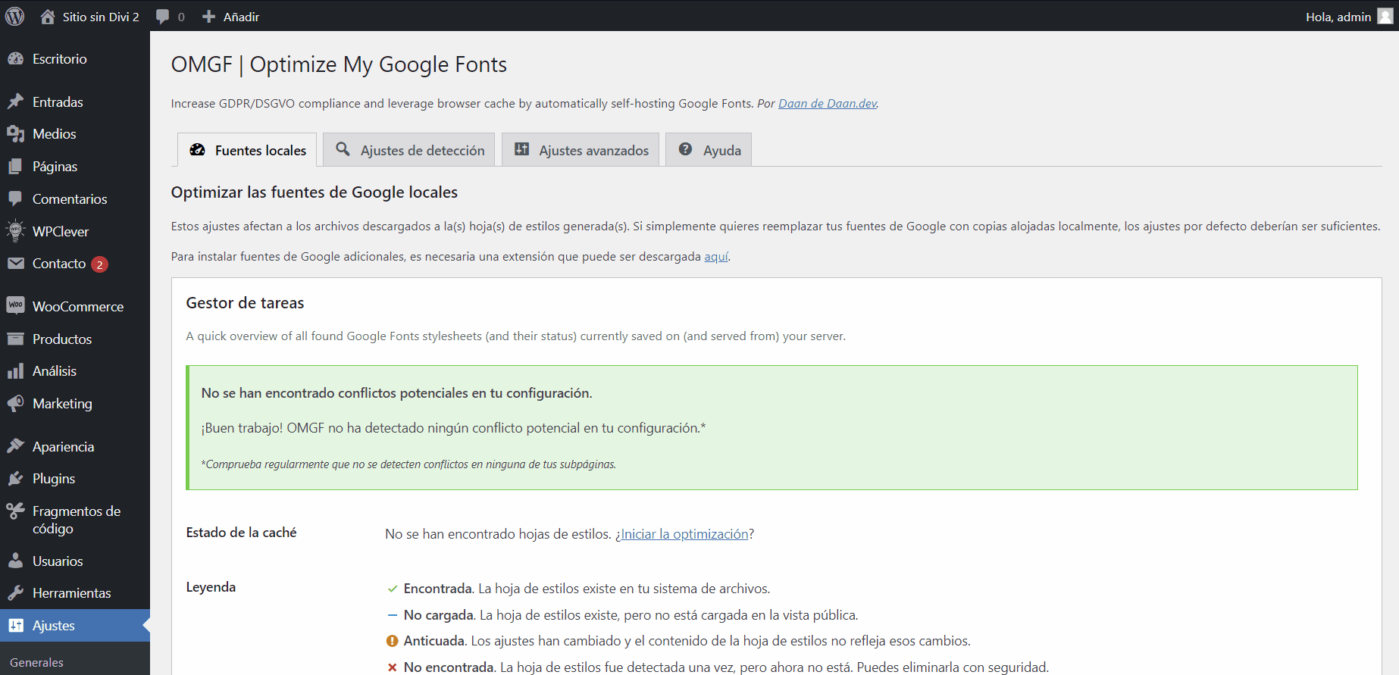The height and width of the screenshot is (675, 1399).
Task: Follow the aquí extension download link
Action: (x=715, y=257)
